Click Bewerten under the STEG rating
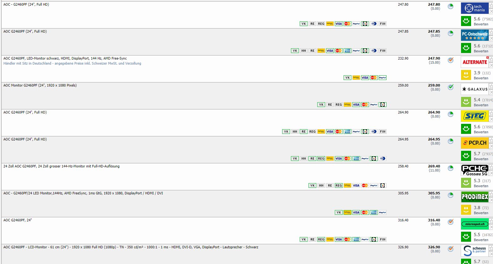The height and width of the screenshot is (264, 493). [x=481, y=132]
